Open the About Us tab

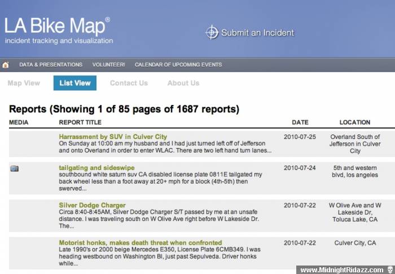[183, 83]
